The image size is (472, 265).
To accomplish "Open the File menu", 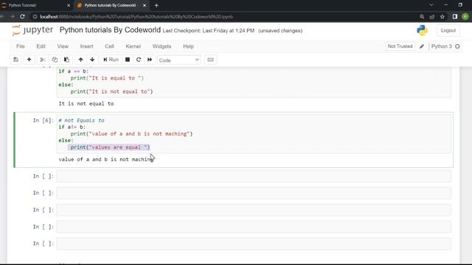I will point(21,46).
